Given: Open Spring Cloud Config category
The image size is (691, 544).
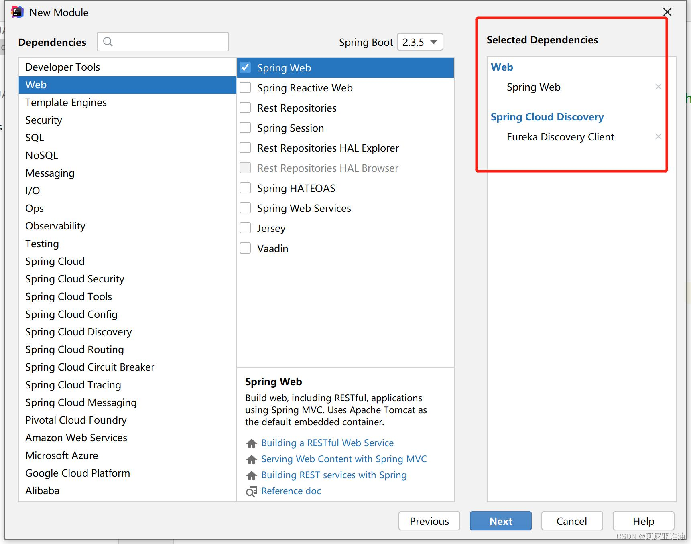Looking at the screenshot, I should (x=128, y=314).
